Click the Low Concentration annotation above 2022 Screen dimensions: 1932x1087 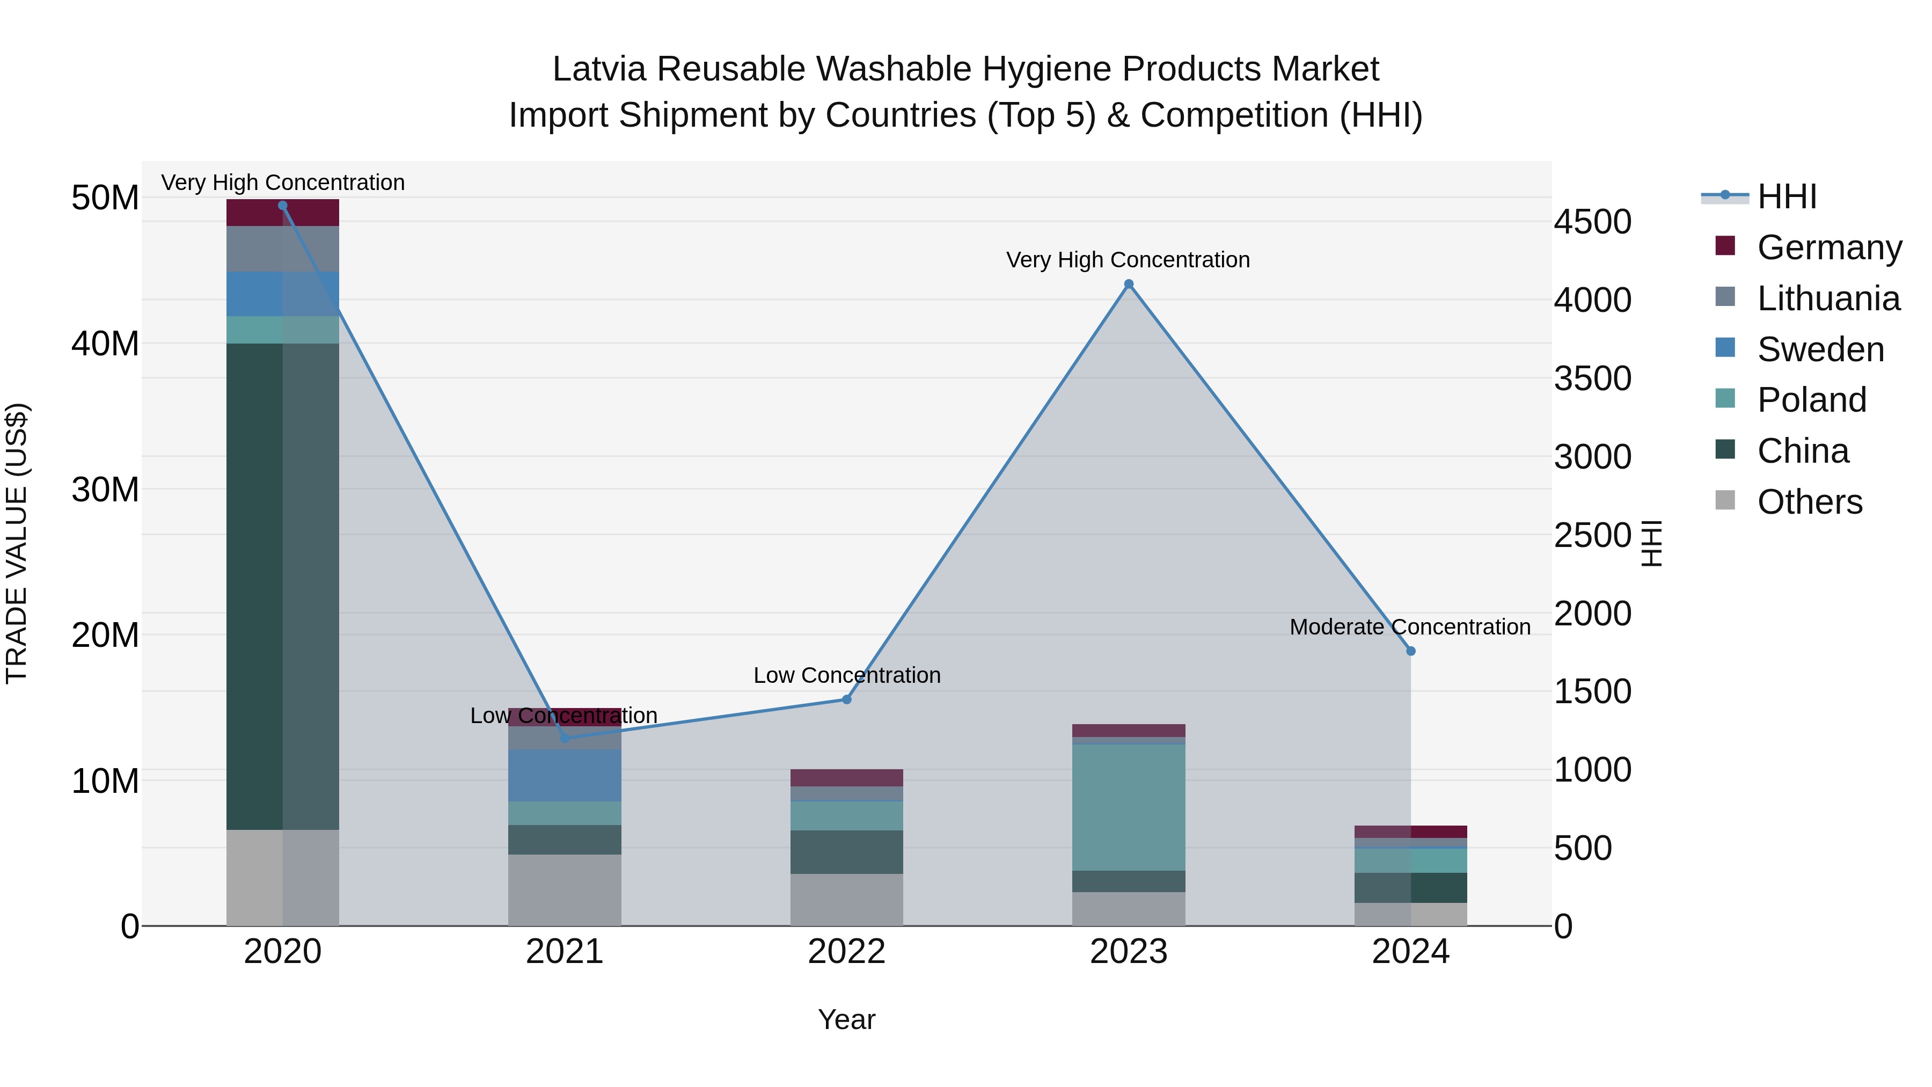coord(847,675)
